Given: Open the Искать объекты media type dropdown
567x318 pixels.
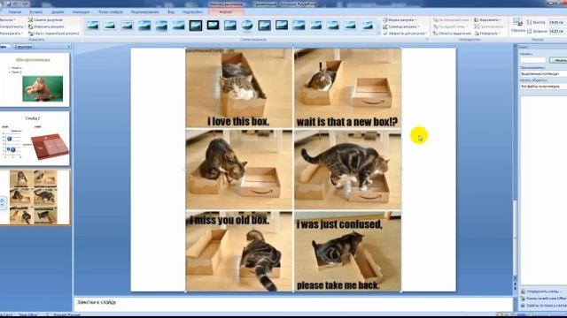Looking at the screenshot, I should 543,87.
